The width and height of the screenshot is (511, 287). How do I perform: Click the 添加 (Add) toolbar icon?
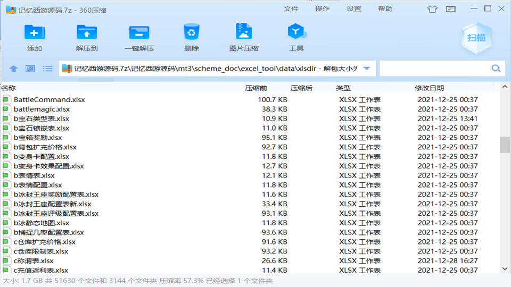pyautogui.click(x=35, y=32)
